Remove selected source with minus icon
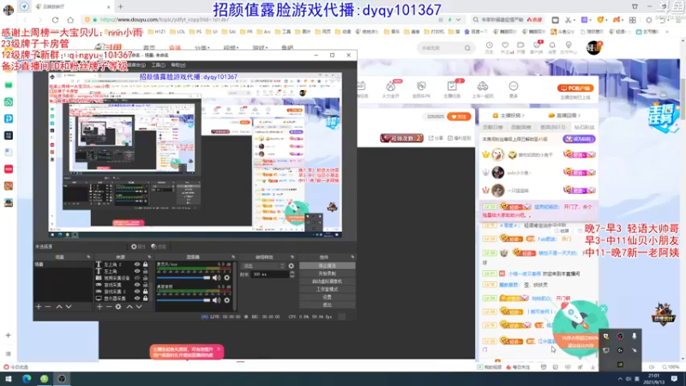 (x=109, y=307)
